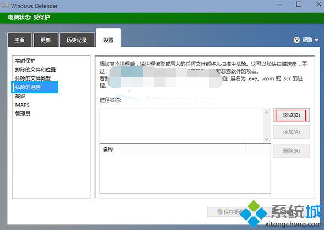Open the 高级 settings entry

pyautogui.click(x=20, y=96)
